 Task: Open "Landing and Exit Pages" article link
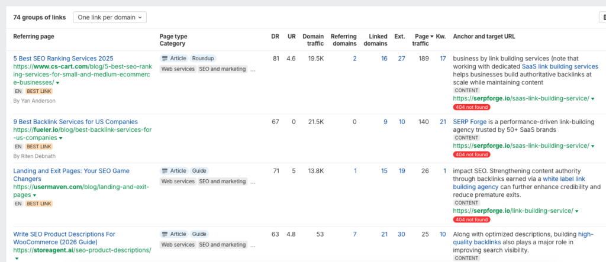point(72,175)
